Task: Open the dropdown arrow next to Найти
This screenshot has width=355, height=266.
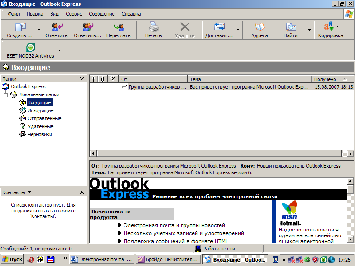Action: tap(309, 30)
